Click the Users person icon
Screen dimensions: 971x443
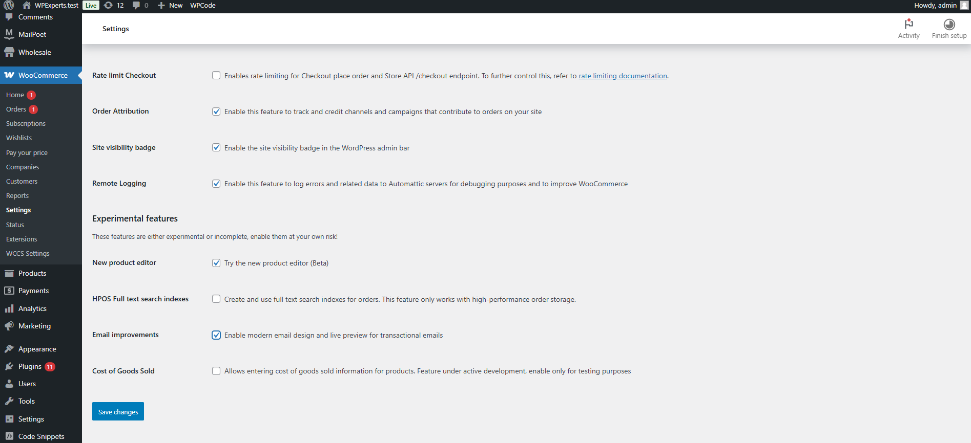[x=9, y=384]
